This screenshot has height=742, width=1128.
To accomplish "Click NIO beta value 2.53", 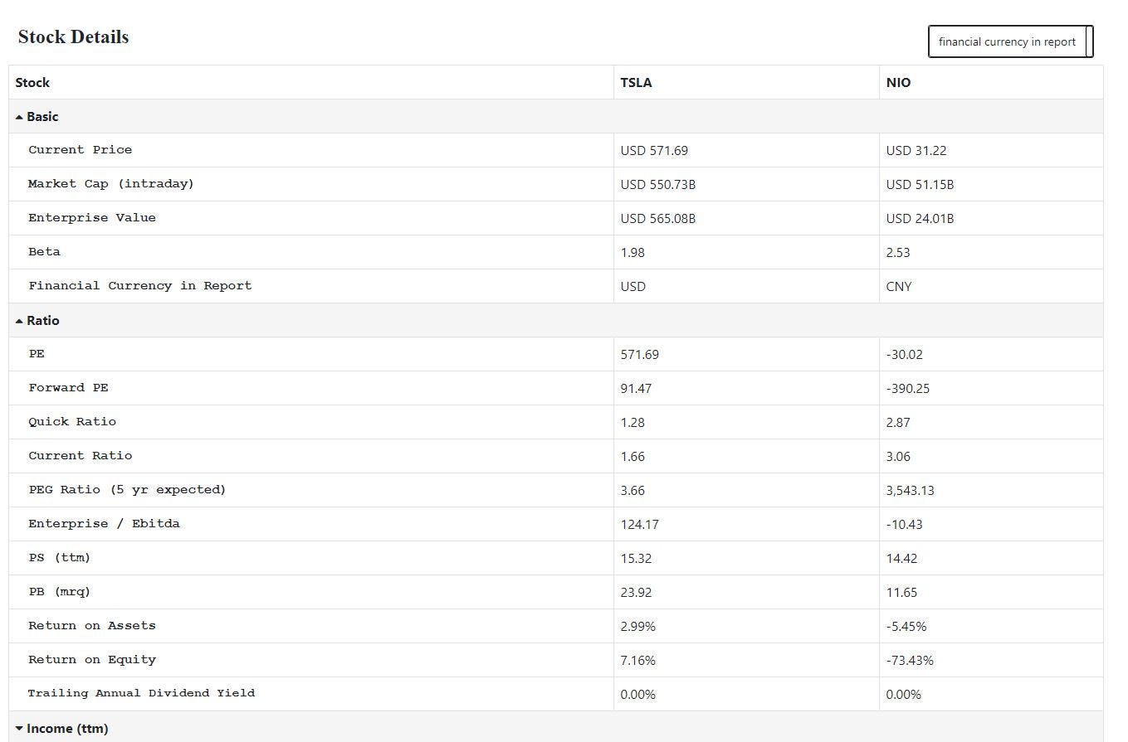I will (x=898, y=253).
